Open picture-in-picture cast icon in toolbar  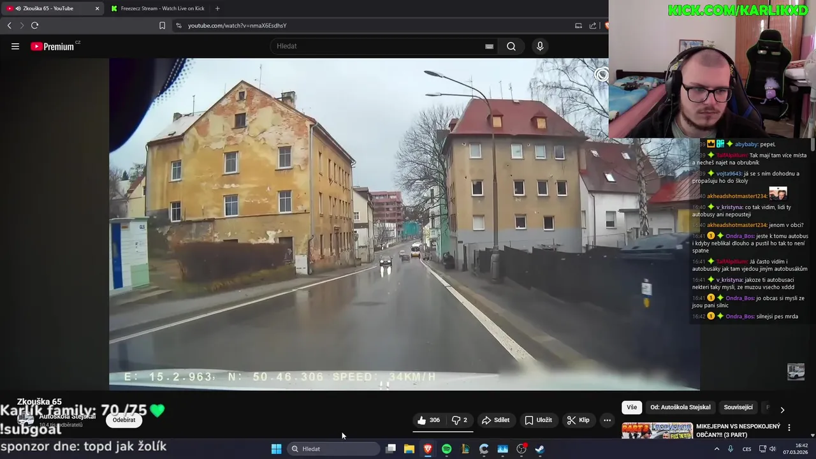click(578, 25)
